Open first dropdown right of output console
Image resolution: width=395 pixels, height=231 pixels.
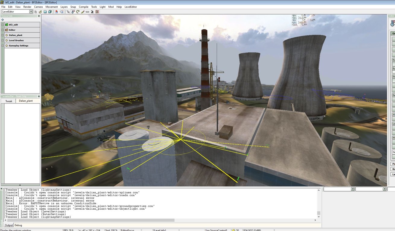click(x=353, y=189)
